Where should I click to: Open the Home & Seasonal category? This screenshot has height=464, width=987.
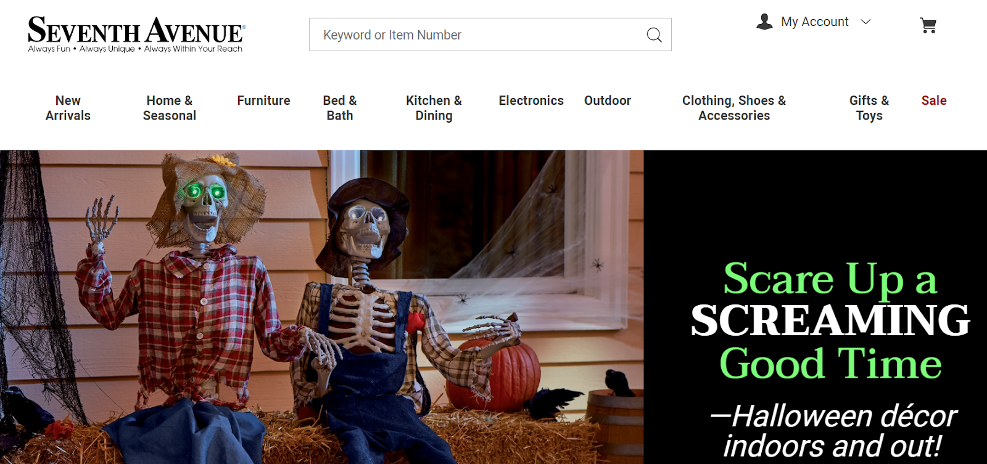(170, 108)
